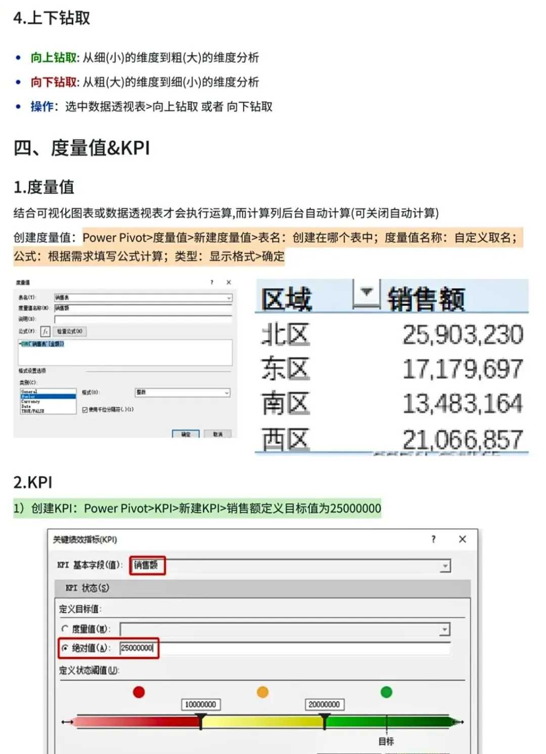The image size is (546, 754).
Task: Click the 25,903,230 sales value
Action: click(x=463, y=335)
